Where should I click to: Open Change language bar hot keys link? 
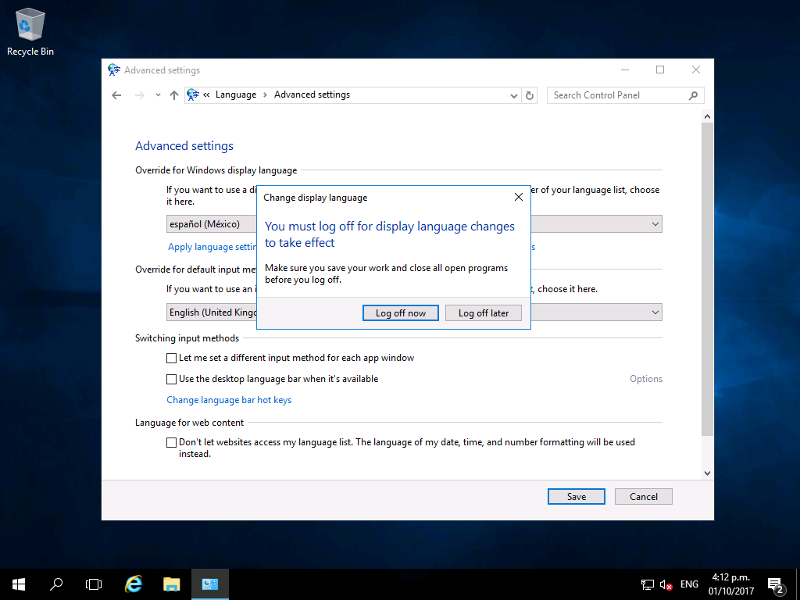(229, 400)
